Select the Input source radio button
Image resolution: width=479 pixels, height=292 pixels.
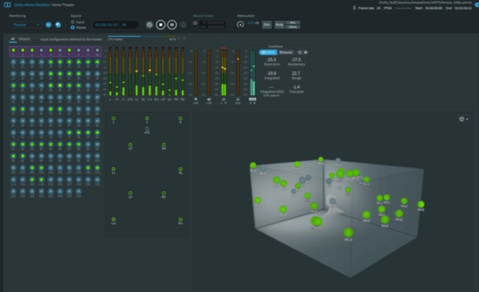pos(73,22)
